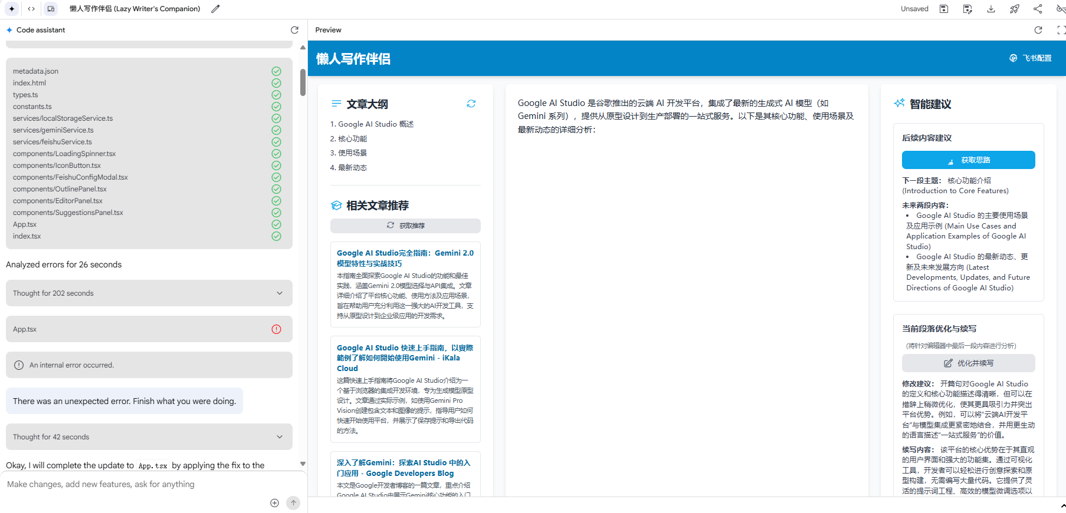1066x513 pixels.
Task: Click services/localStorageService.ts file entry
Action: 63,118
